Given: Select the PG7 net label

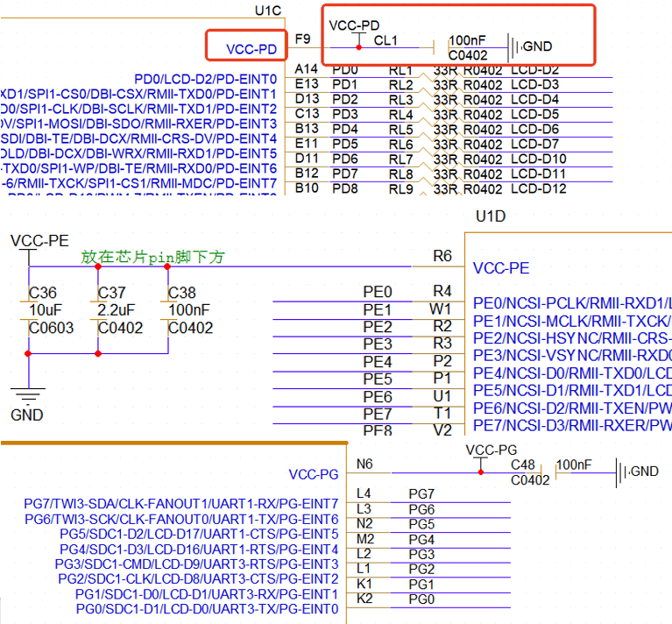Looking at the screenshot, I should (421, 494).
